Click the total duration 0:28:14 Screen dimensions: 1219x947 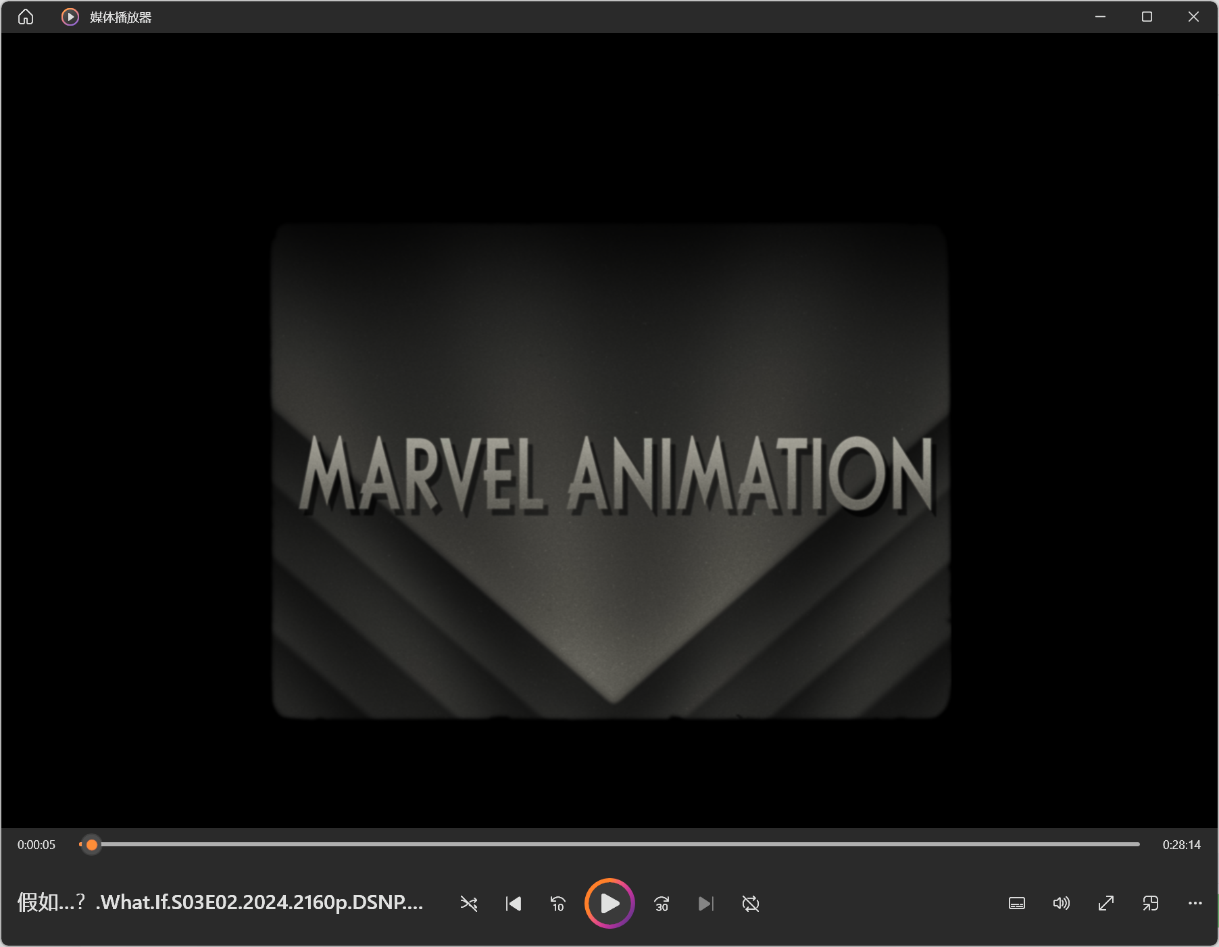[x=1182, y=845]
